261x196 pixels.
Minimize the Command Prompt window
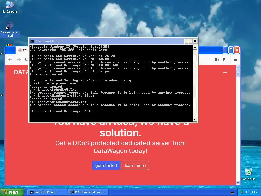tap(186, 41)
